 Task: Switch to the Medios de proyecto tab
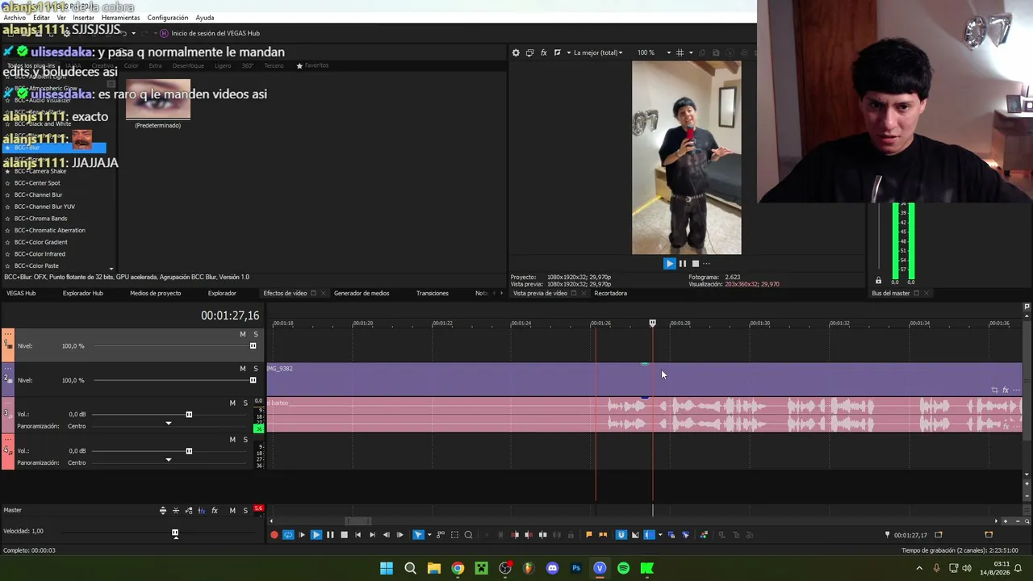point(156,293)
